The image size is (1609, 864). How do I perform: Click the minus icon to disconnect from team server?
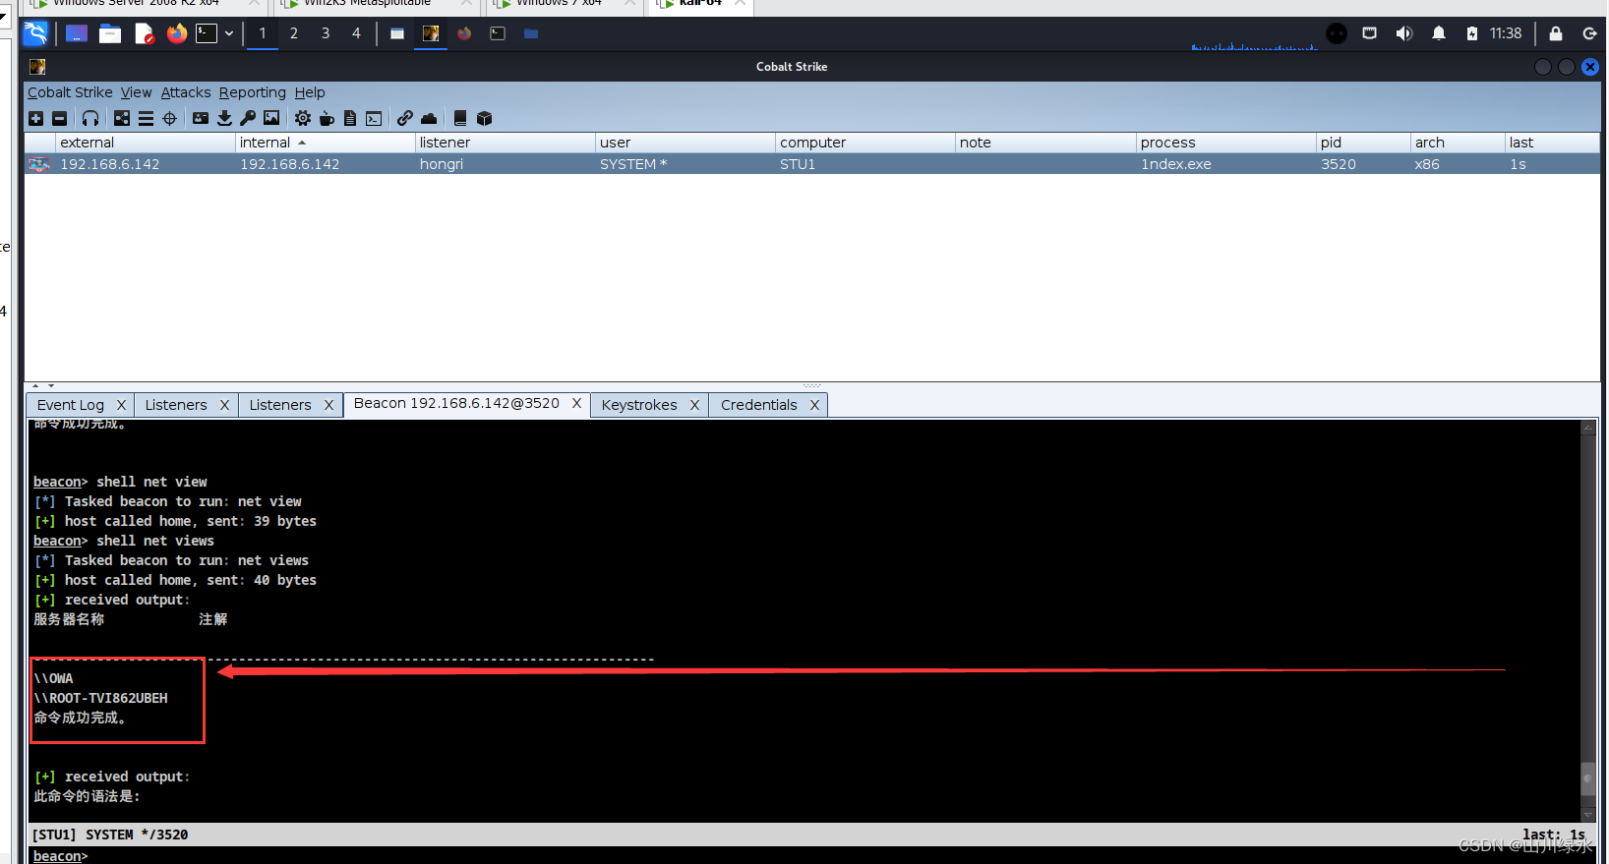tap(60, 118)
